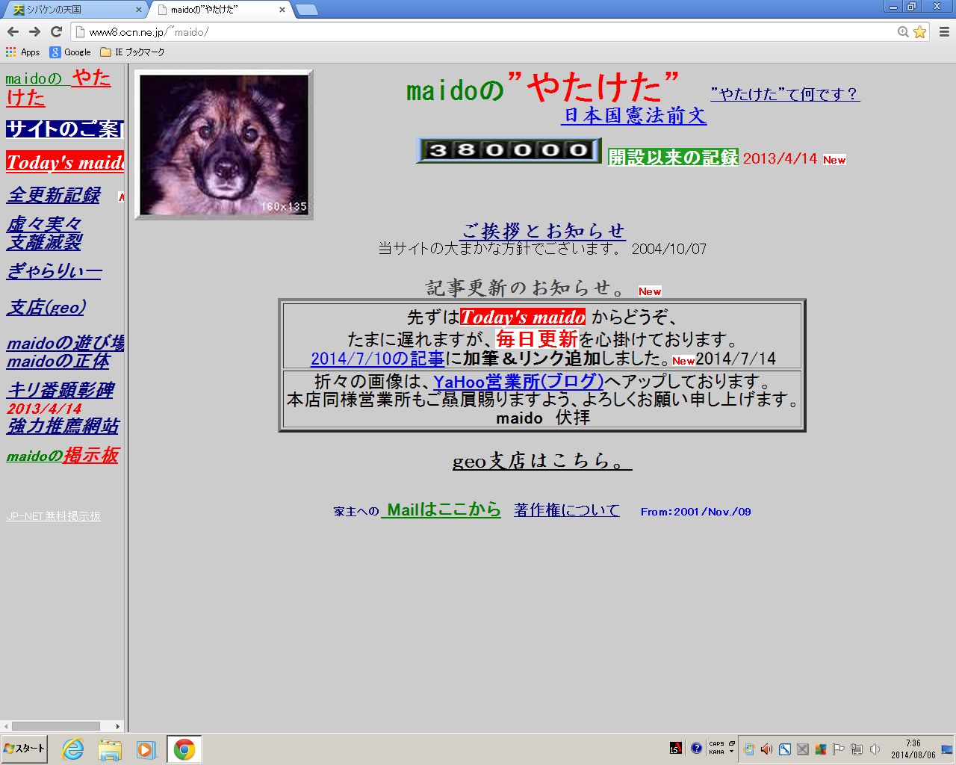
Task: Open the 2014/7/10の記事 link
Action: [x=377, y=359]
